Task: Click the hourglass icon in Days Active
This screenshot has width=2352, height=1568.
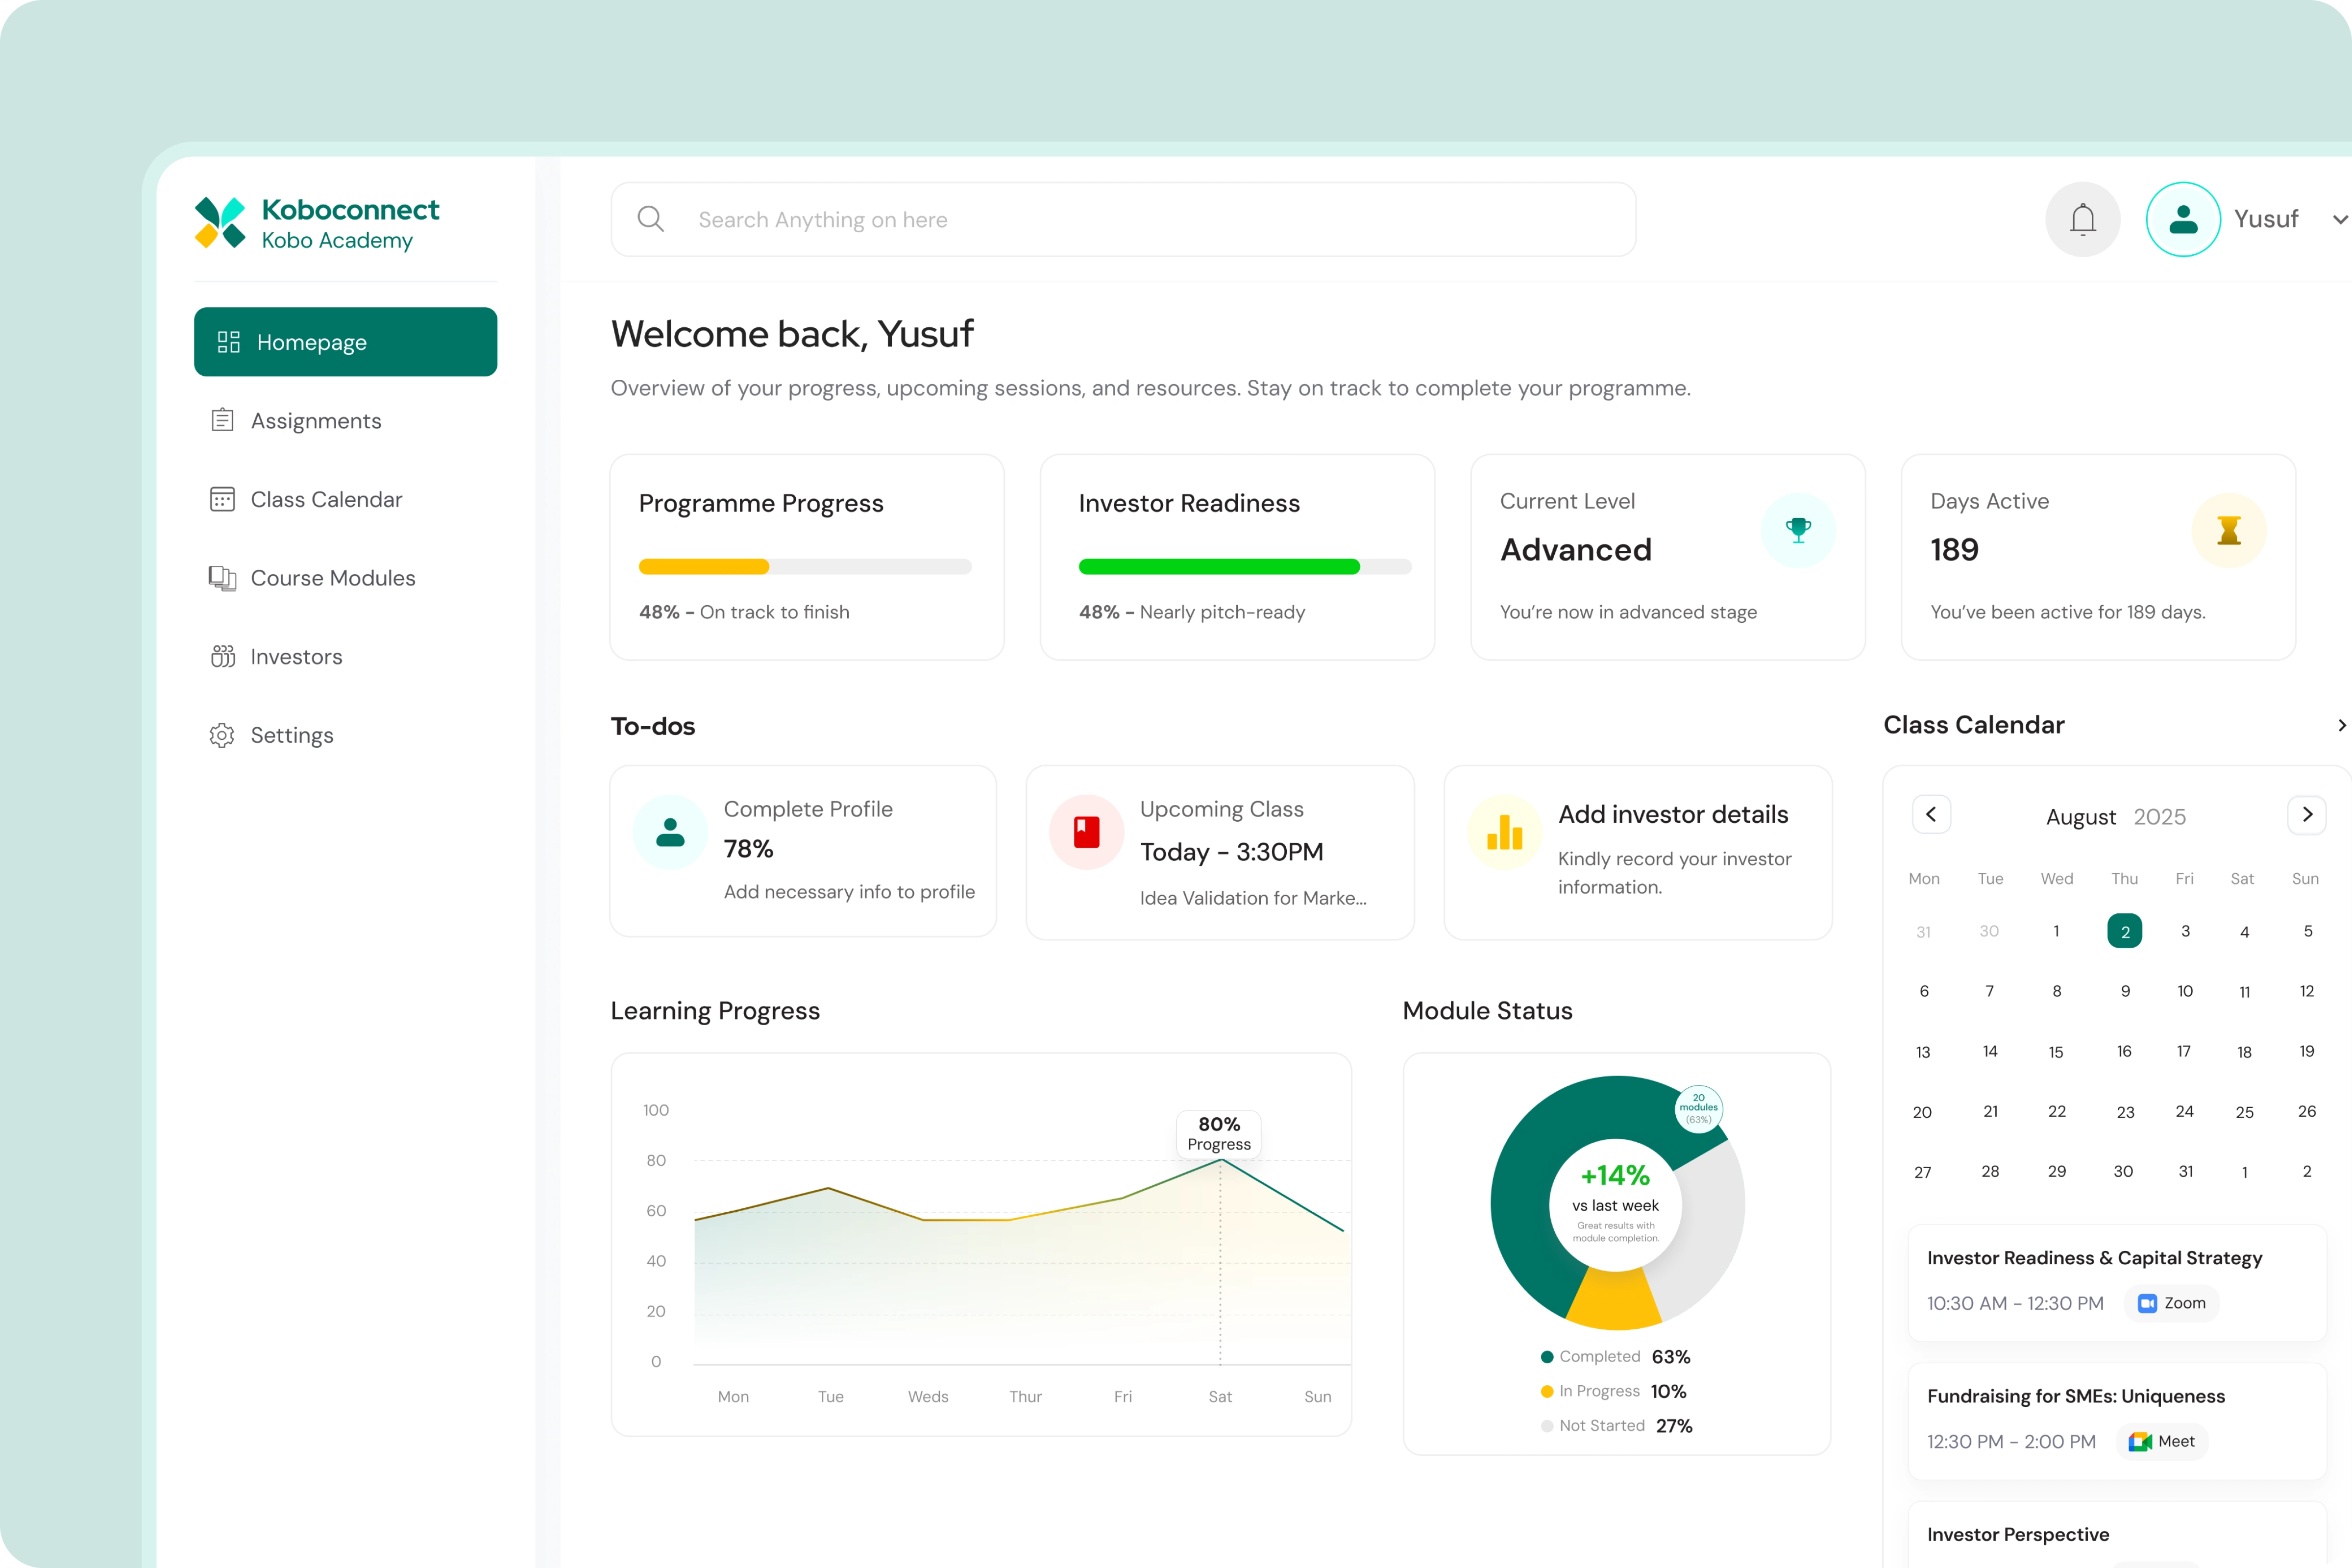Action: coord(2228,530)
